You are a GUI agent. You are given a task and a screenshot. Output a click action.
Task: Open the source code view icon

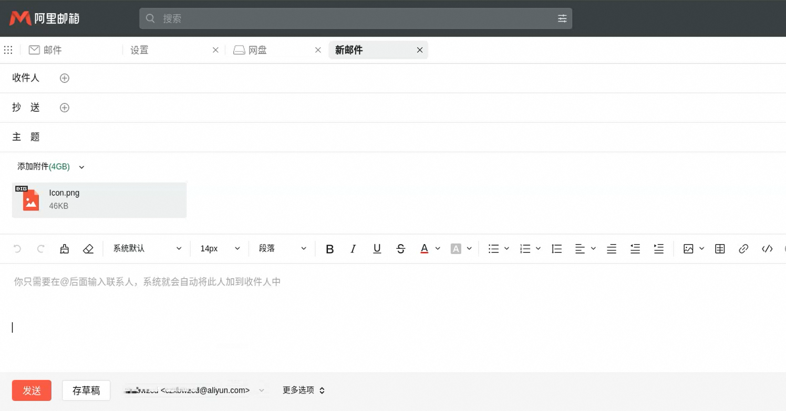(767, 249)
